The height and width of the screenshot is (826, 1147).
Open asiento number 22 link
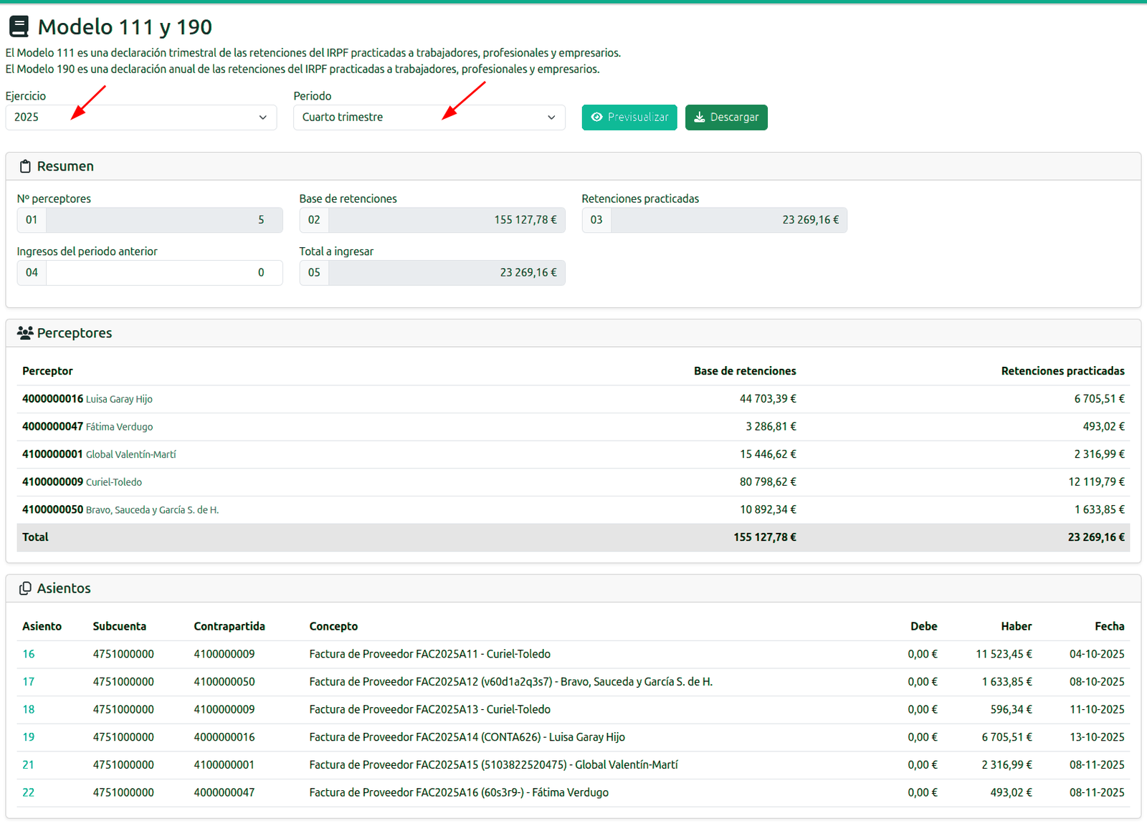tap(29, 792)
